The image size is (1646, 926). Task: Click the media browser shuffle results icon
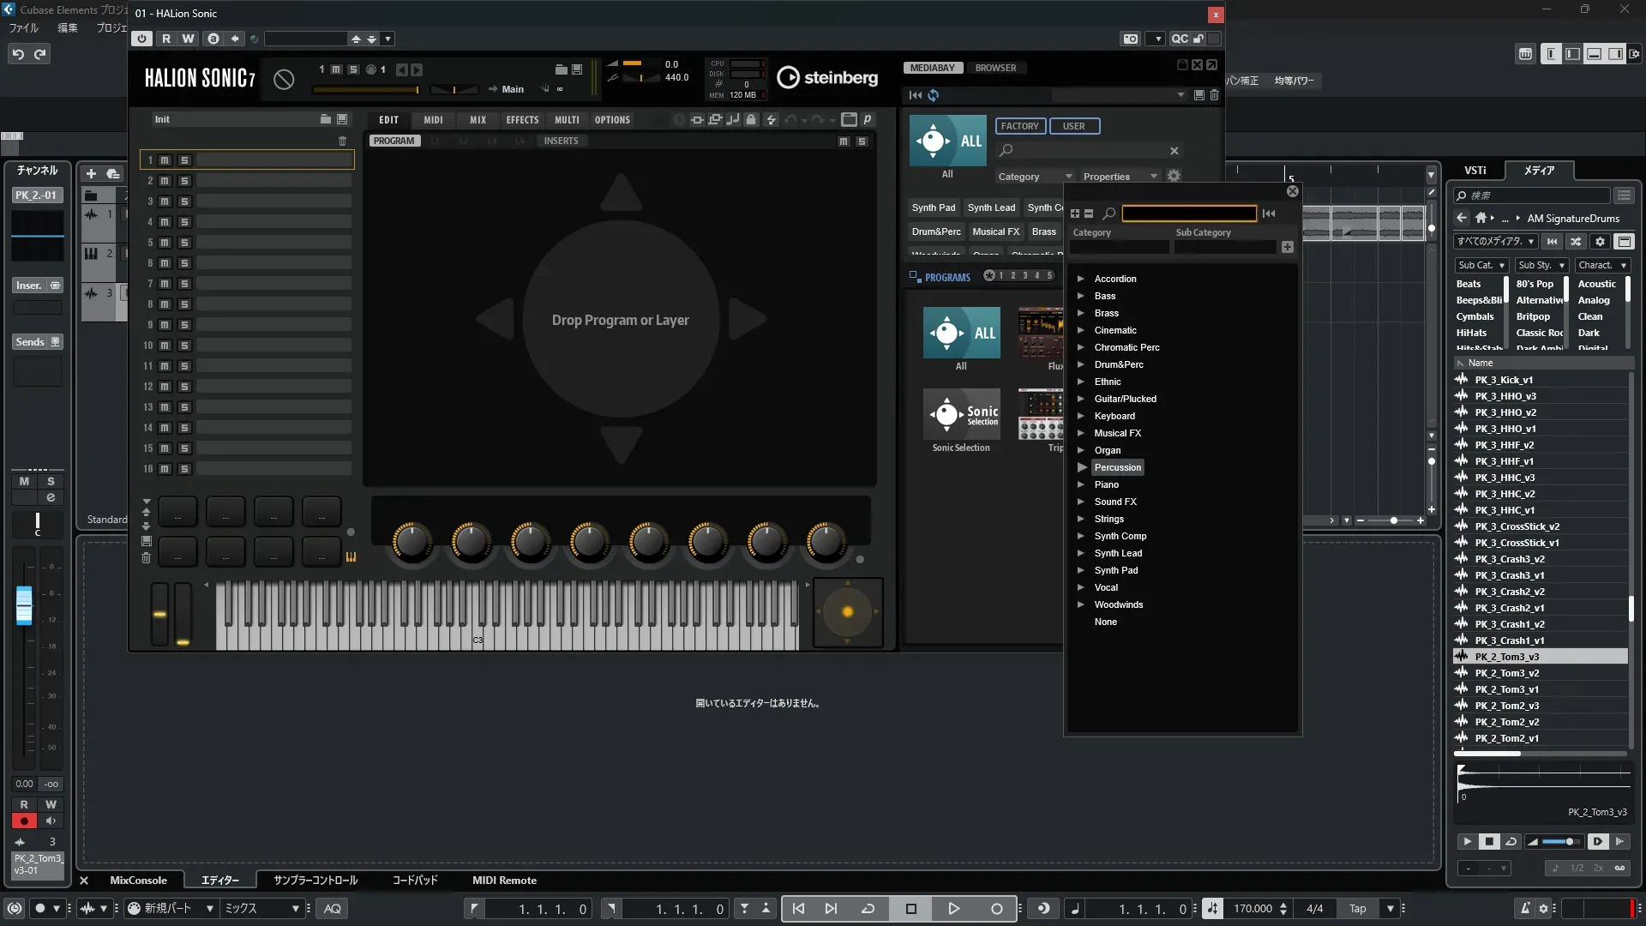point(1576,242)
